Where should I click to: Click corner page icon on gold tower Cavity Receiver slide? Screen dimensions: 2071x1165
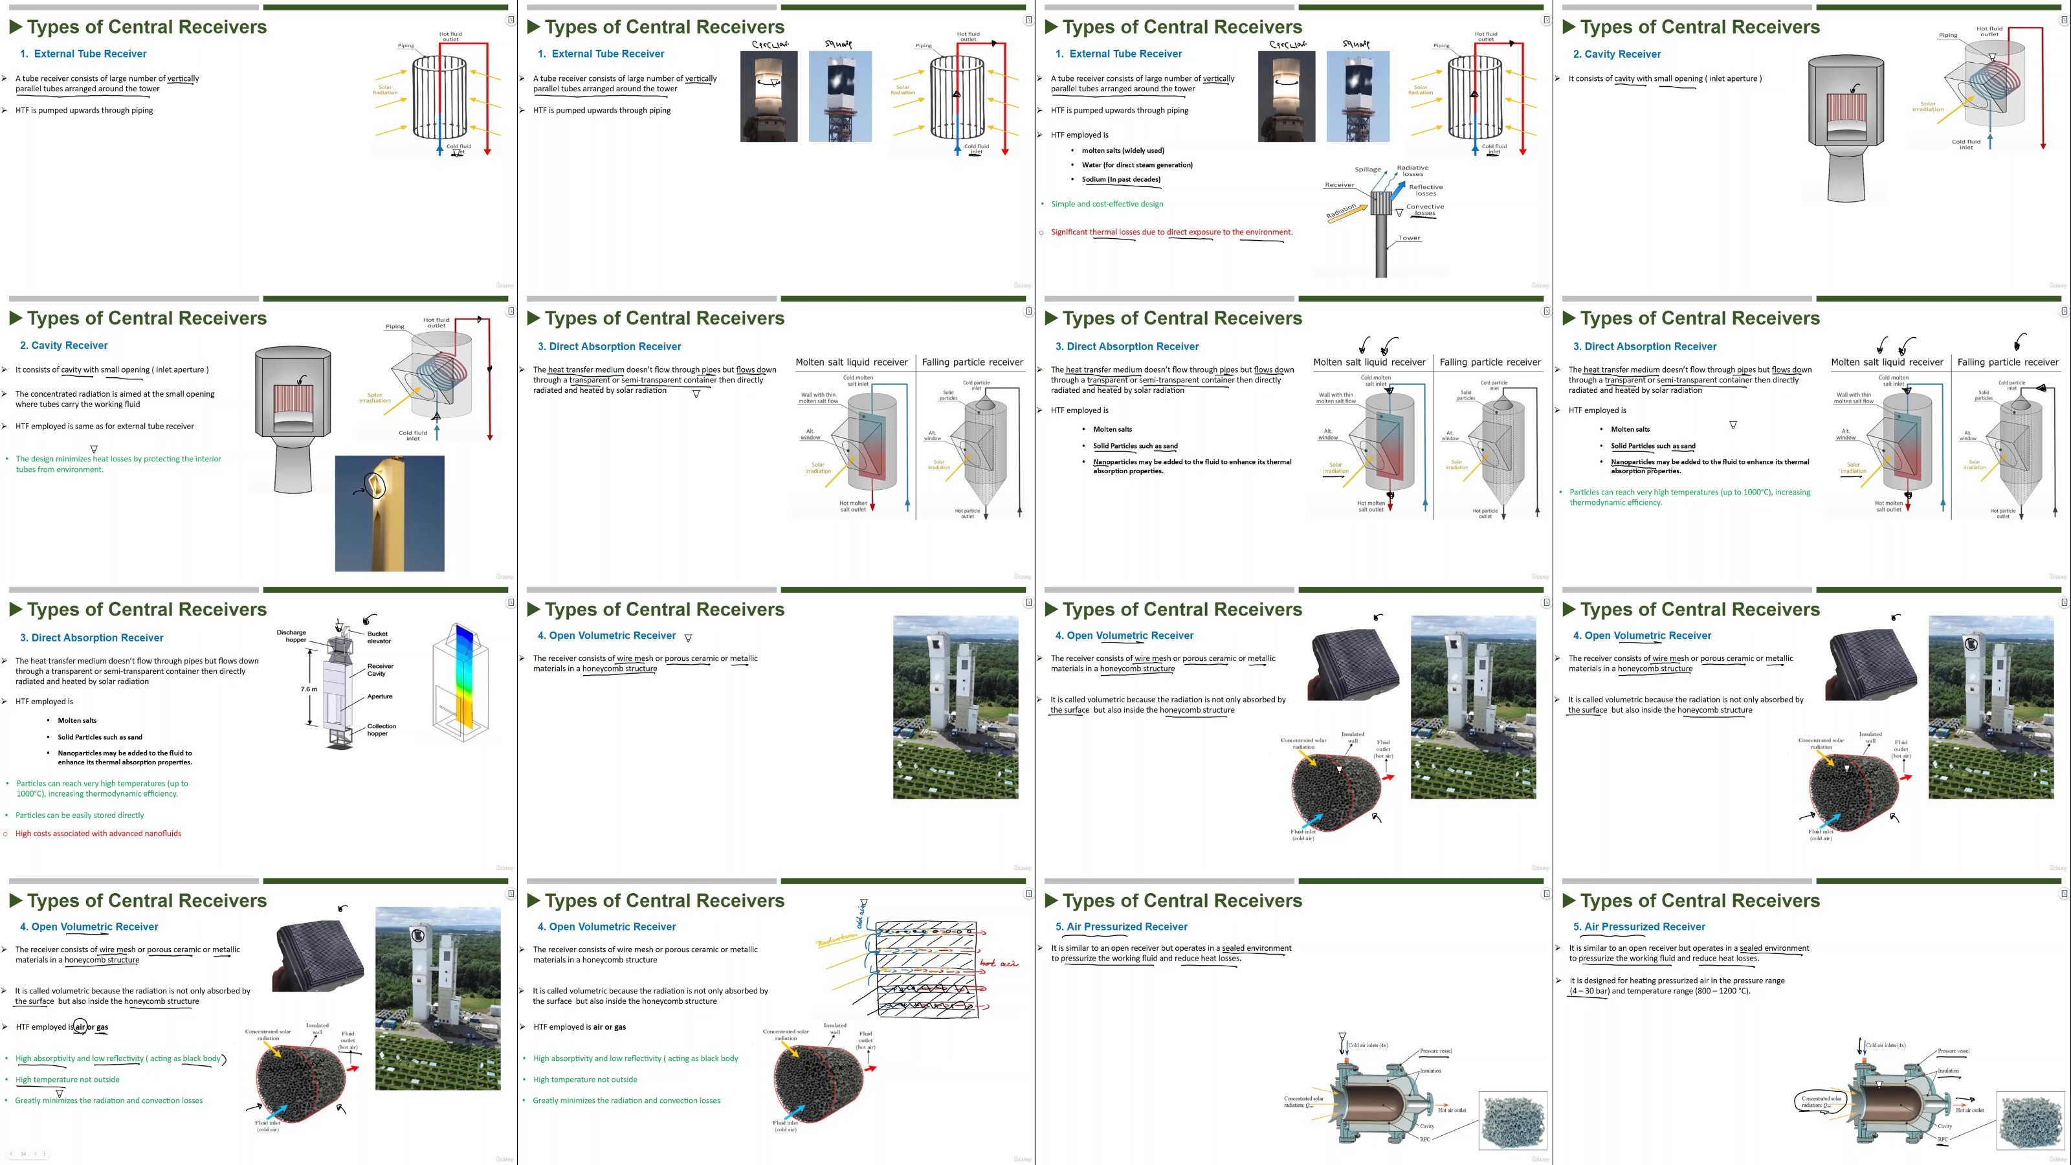point(511,311)
